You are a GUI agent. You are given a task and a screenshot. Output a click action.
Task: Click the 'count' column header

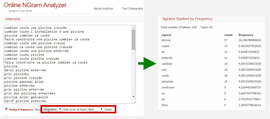point(228,35)
